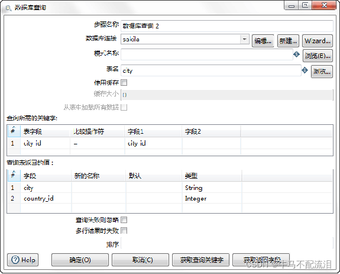Click the 字段1 column header

coord(154,131)
